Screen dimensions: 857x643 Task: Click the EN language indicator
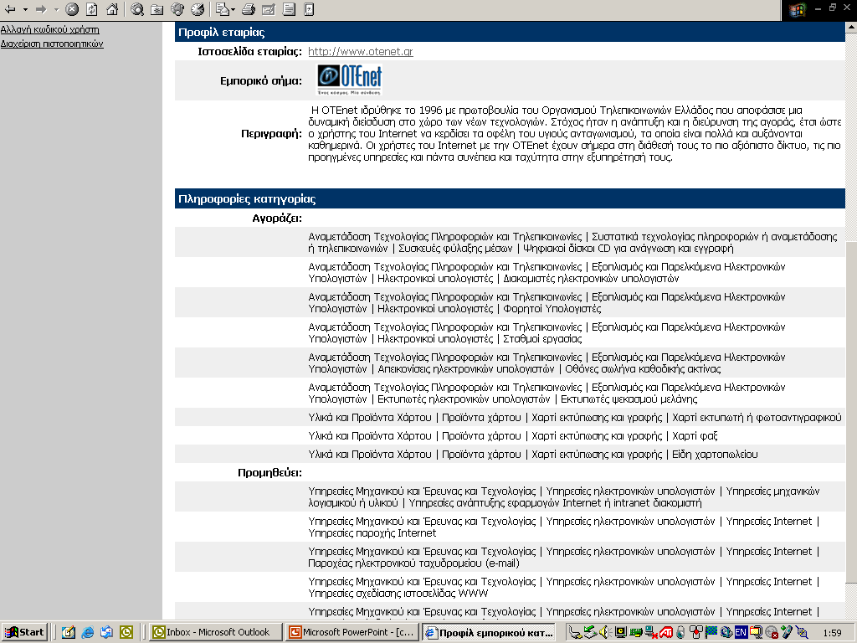point(741,633)
